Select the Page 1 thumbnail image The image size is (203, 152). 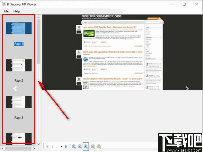coord(19,28)
